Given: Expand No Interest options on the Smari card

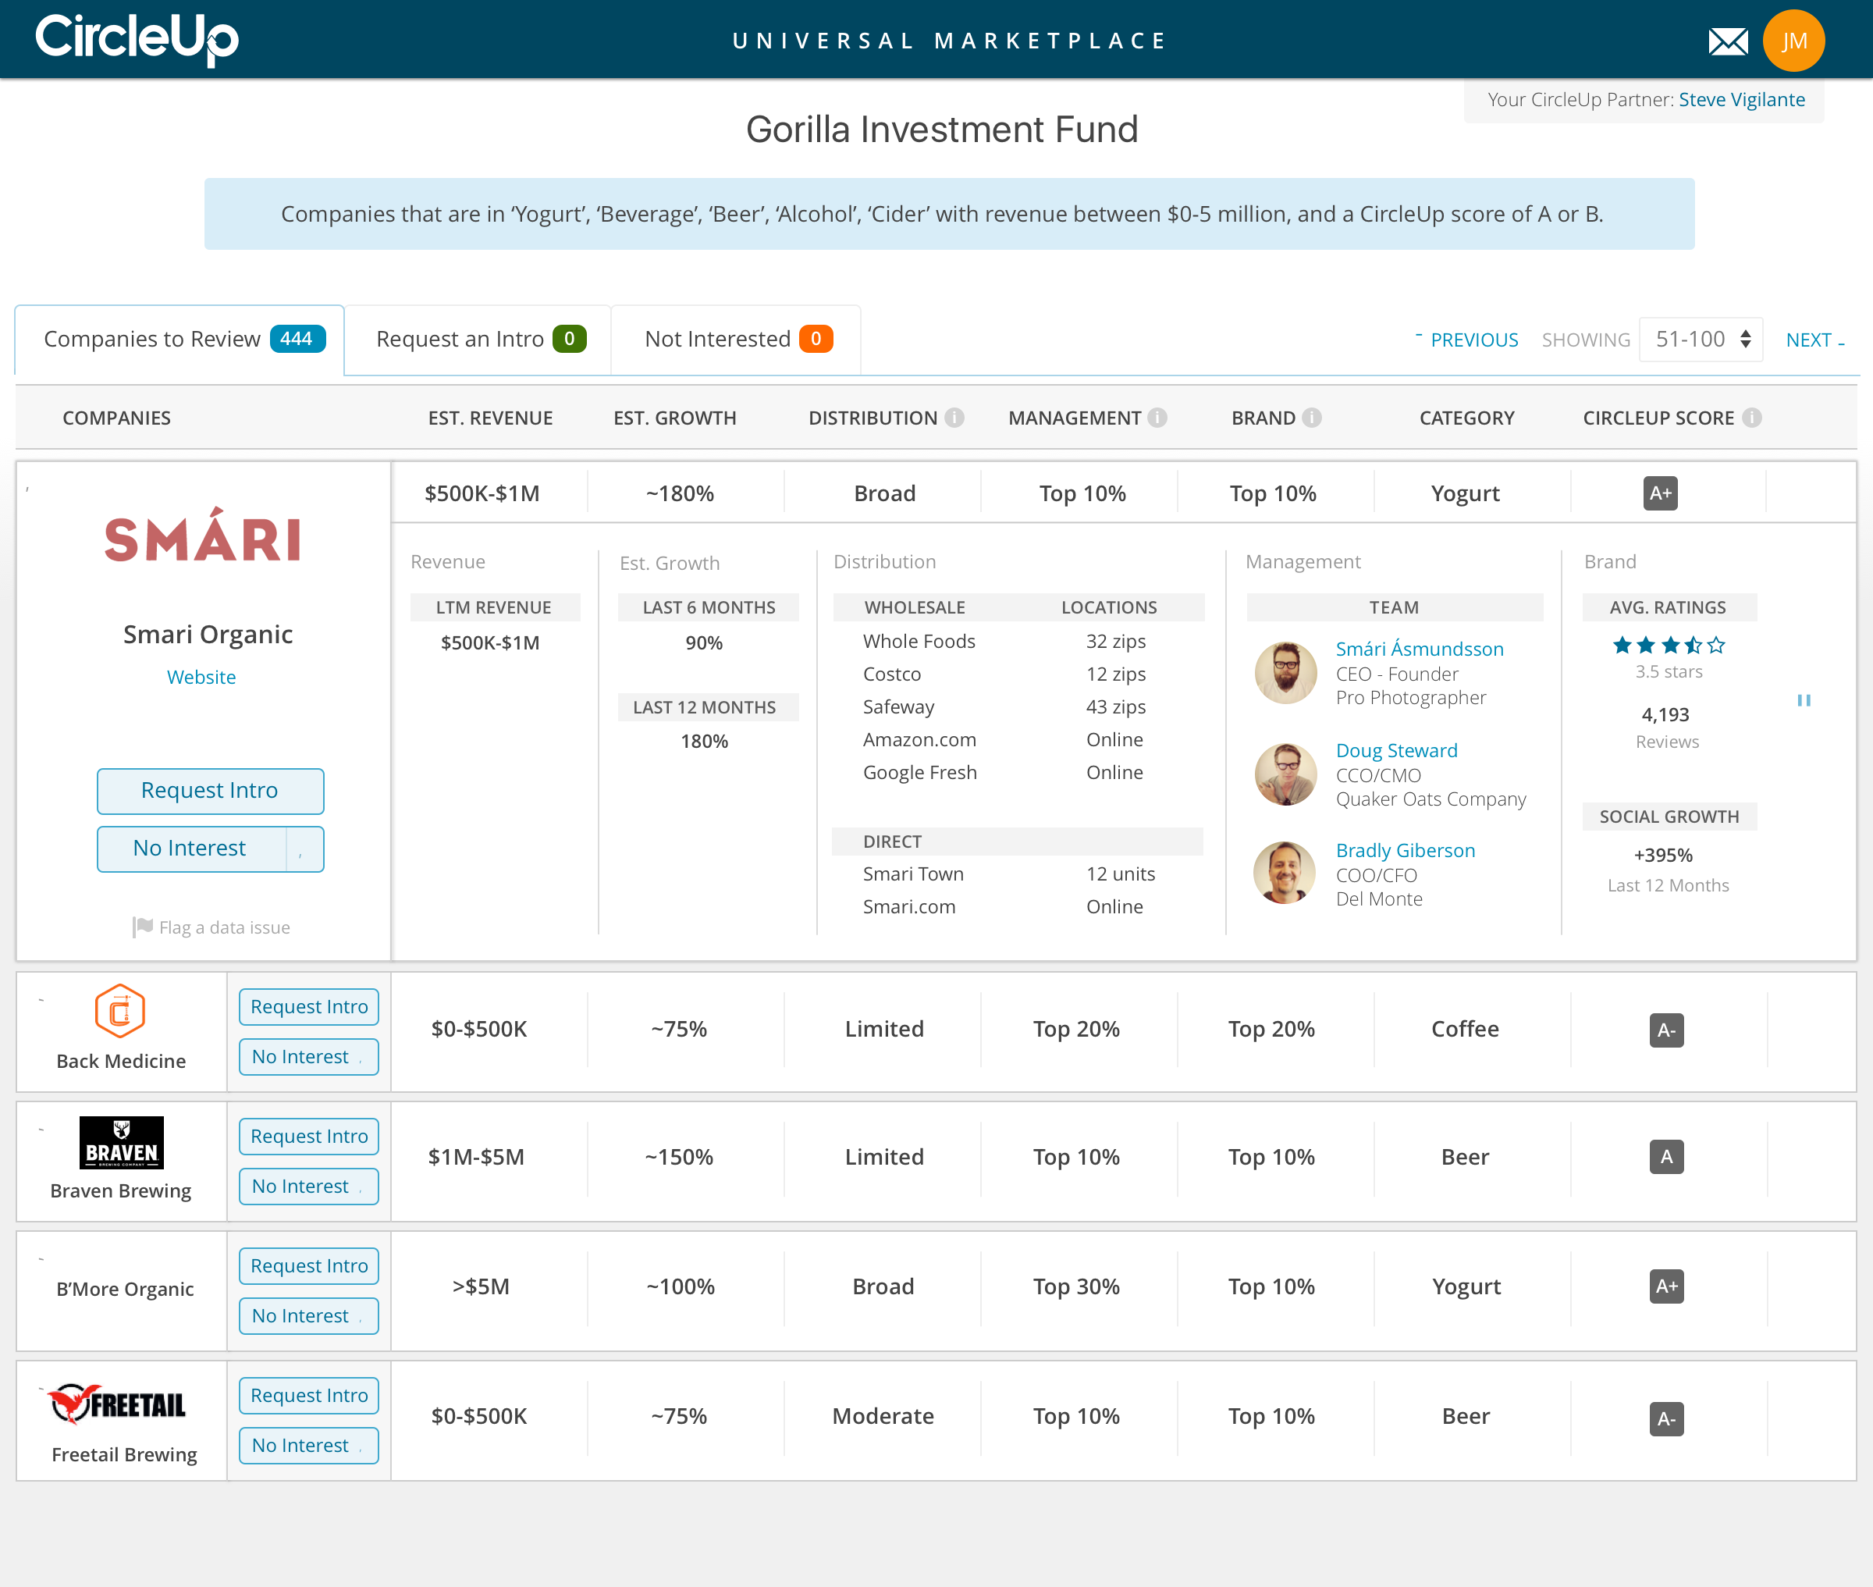Looking at the screenshot, I should (300, 849).
